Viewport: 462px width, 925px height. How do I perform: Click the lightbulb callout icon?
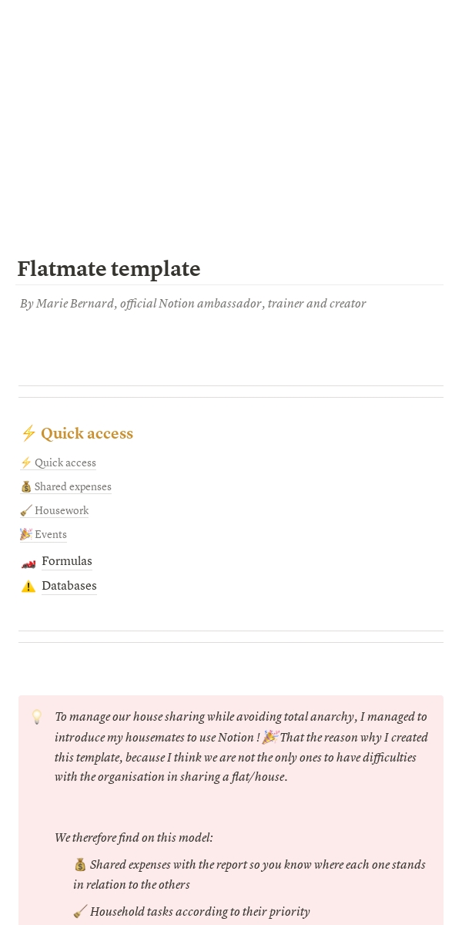[36, 717]
